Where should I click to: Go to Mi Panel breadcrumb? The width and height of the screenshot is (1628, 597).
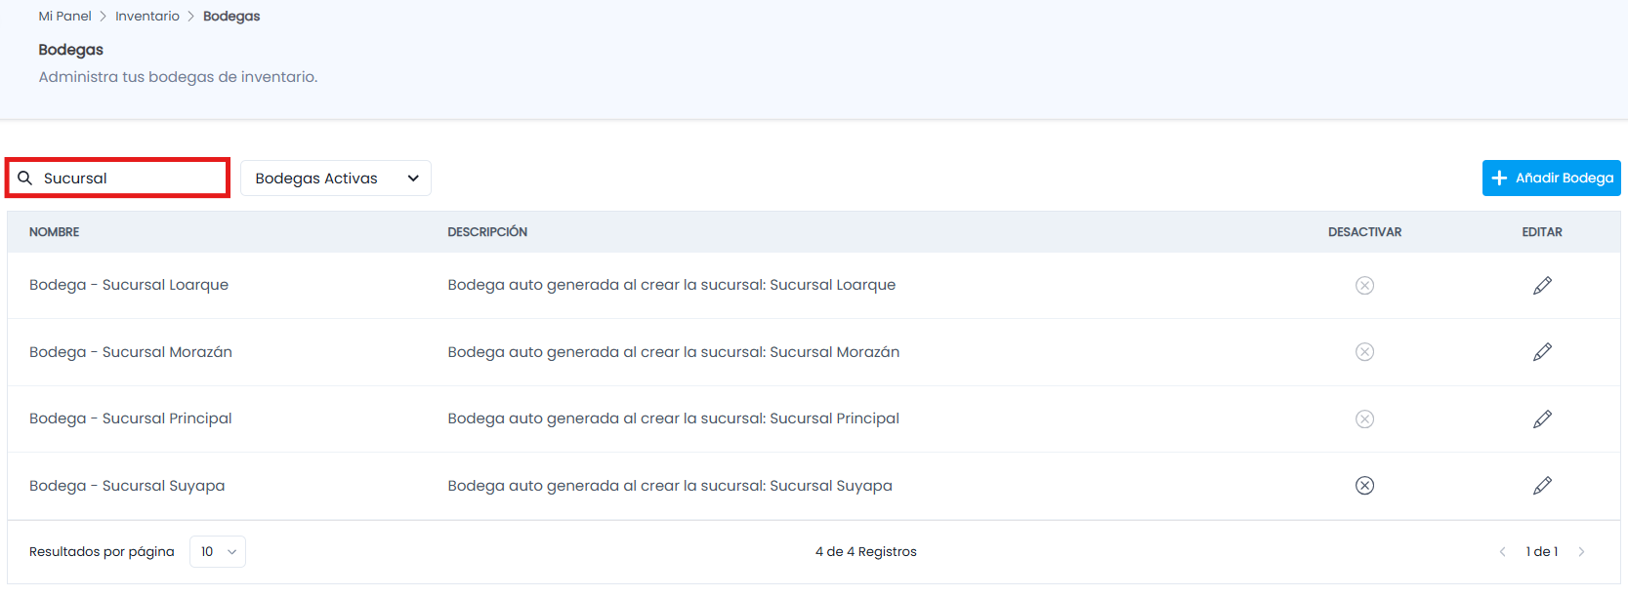coord(64,17)
